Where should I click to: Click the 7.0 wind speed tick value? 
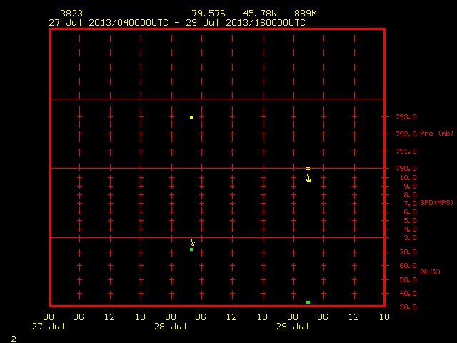(x=410, y=203)
